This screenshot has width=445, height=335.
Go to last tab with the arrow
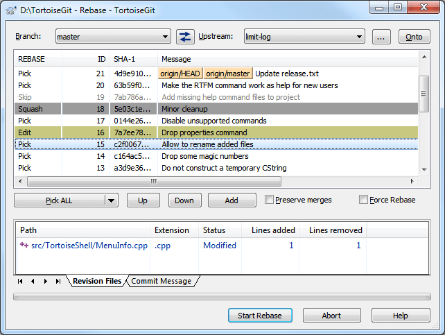58,281
